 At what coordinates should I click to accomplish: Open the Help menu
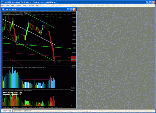tap(37, 5)
